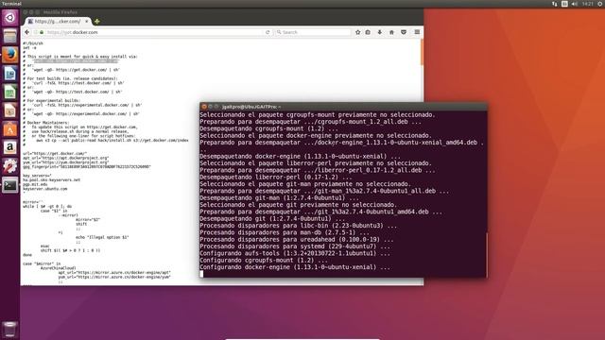Screen dimensions: 605x340
Task: Click the '#!/bin/sh' line in Firefox page
Action: pos(33,43)
